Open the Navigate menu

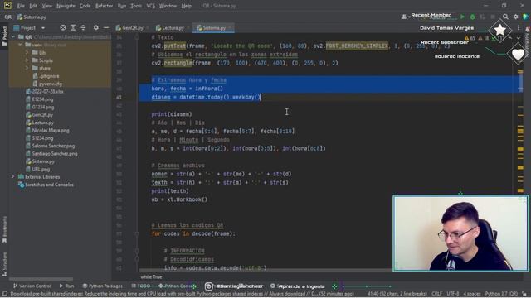coord(66,6)
